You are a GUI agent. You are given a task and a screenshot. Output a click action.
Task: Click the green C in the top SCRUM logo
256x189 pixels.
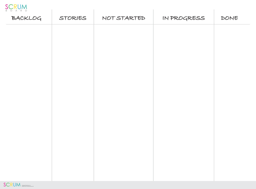(10, 7)
